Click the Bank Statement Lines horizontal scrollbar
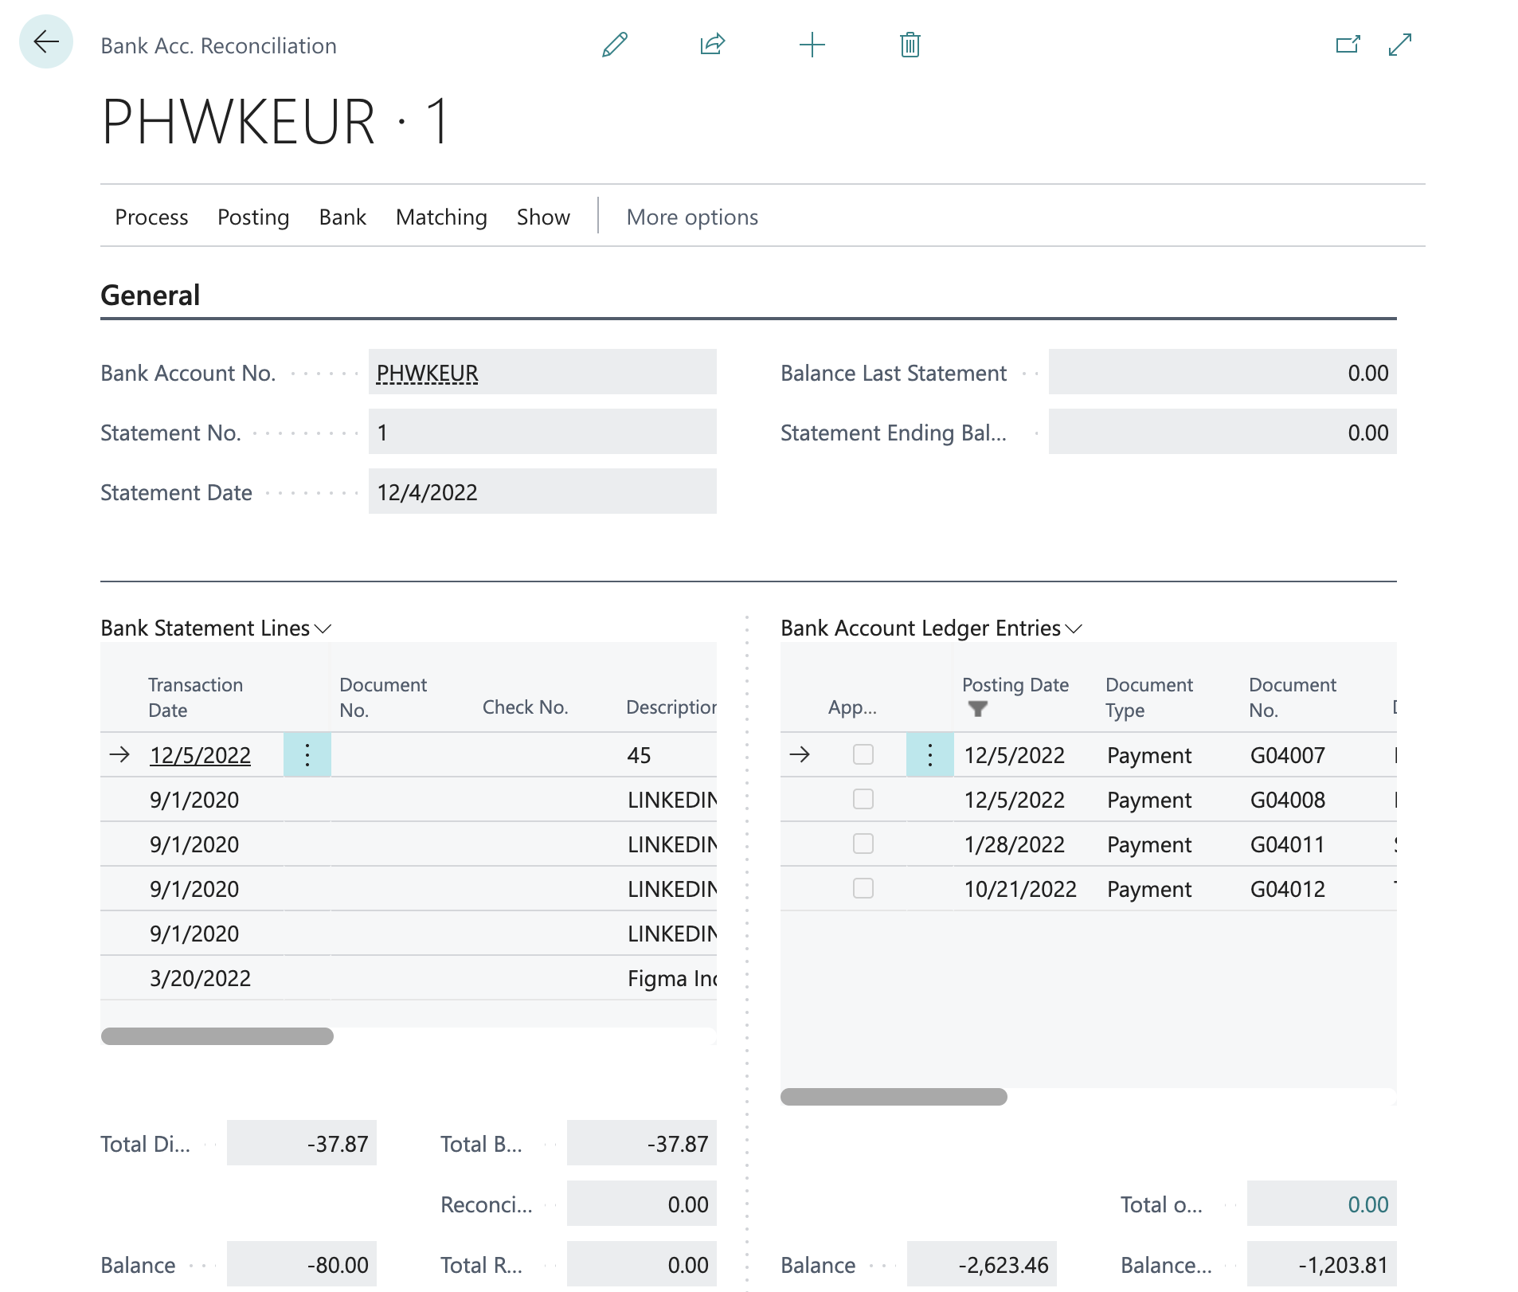Screen dimensions: 1518x1292 point(217,1036)
